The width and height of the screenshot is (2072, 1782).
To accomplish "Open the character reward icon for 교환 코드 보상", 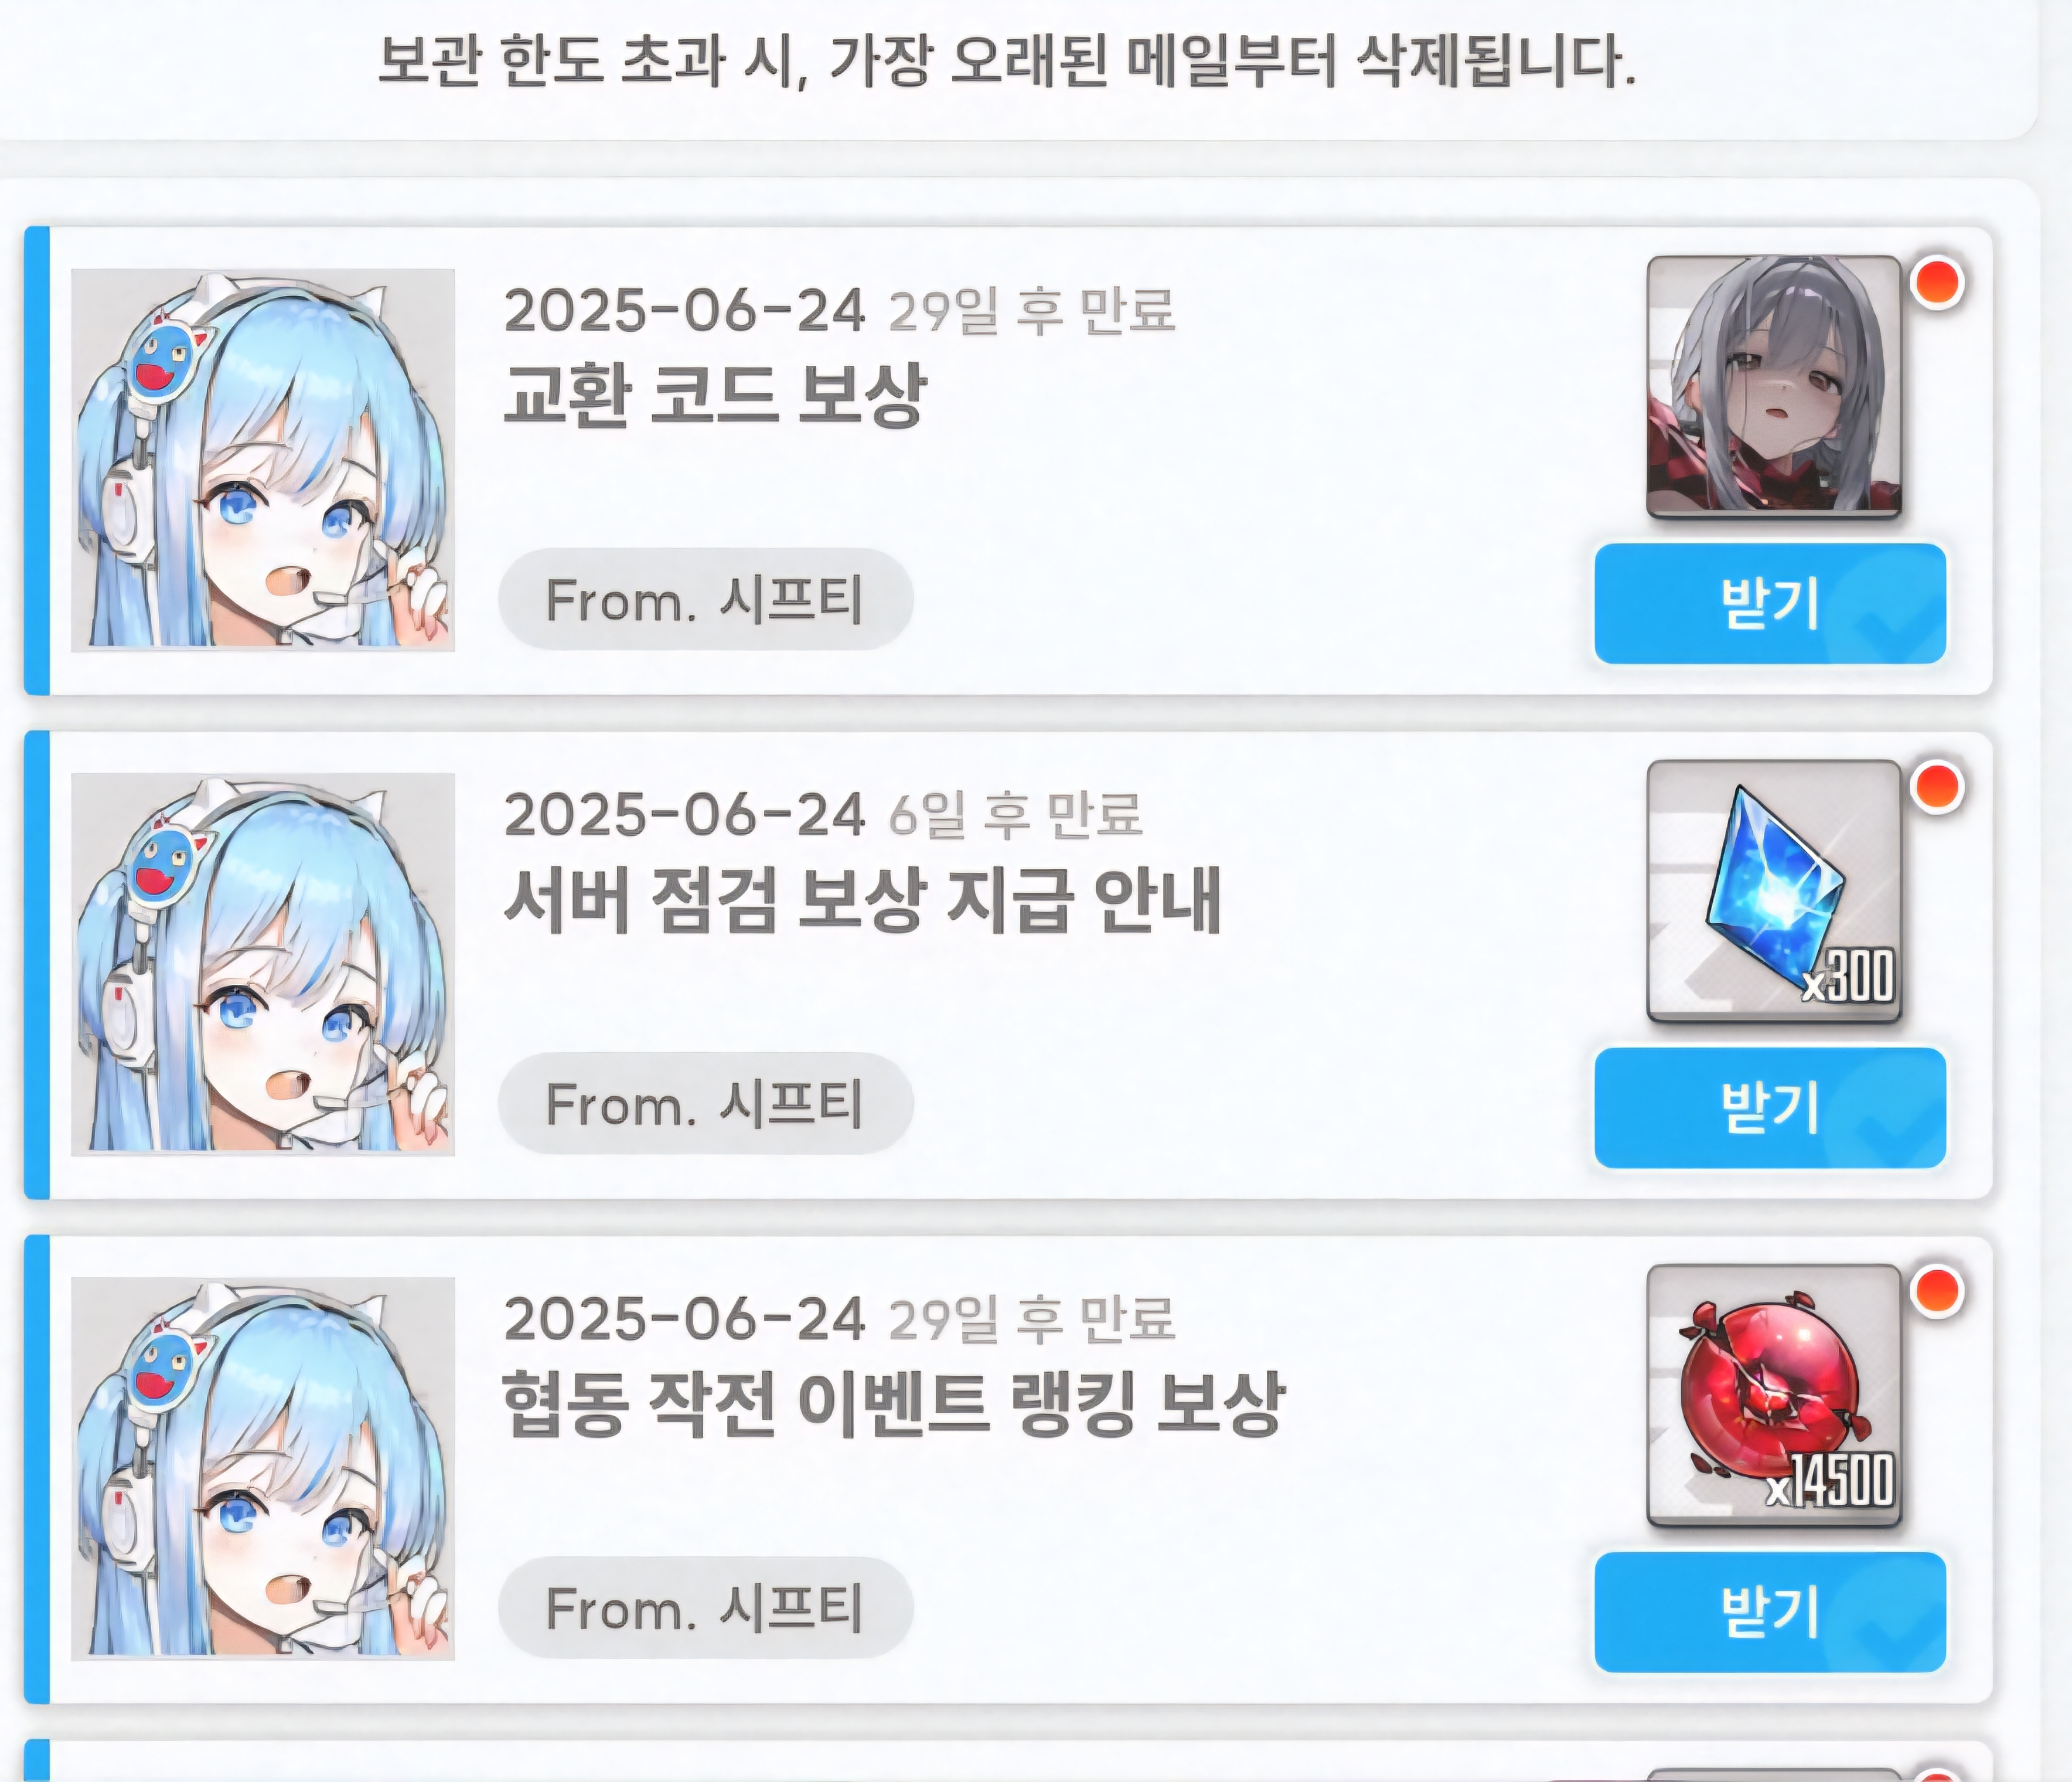I will (1773, 387).
